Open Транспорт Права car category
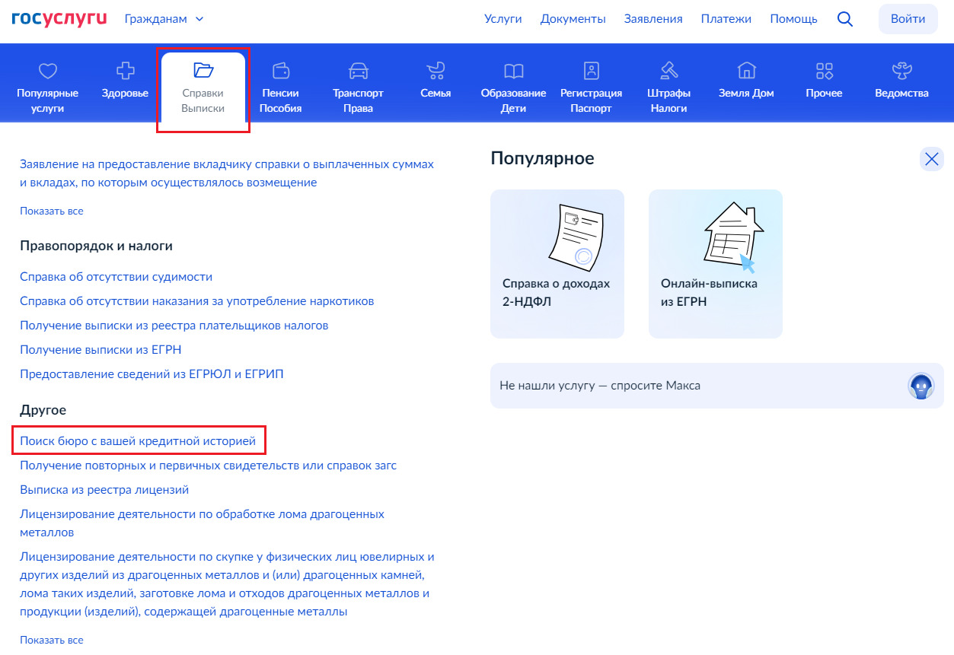This screenshot has height=655, width=954. pyautogui.click(x=358, y=87)
